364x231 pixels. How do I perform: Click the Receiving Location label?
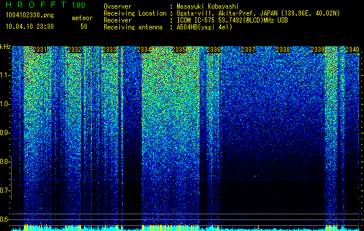pyautogui.click(x=135, y=13)
